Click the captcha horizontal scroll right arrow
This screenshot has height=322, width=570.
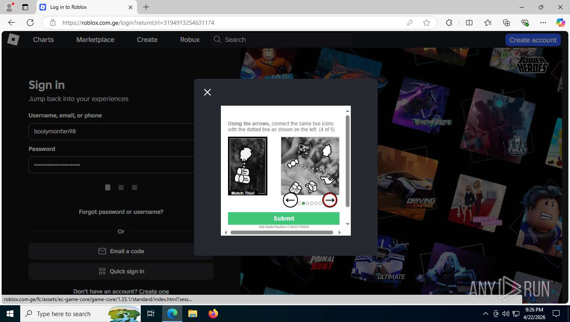point(339,232)
